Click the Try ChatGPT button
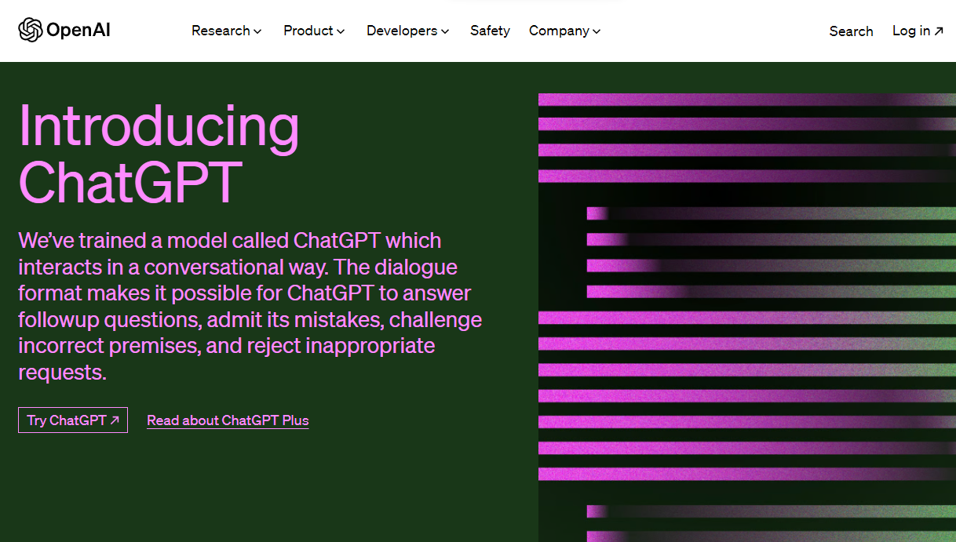 pyautogui.click(x=73, y=420)
